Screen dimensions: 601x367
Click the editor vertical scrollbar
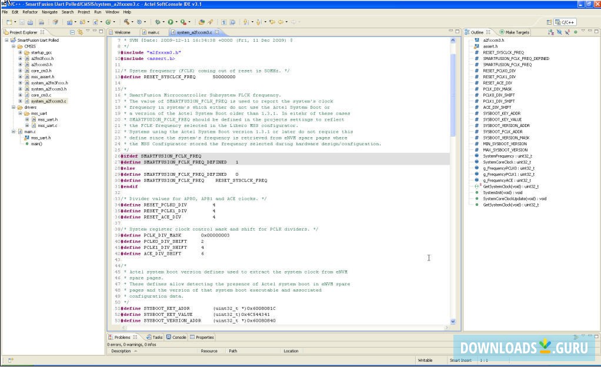click(x=453, y=94)
